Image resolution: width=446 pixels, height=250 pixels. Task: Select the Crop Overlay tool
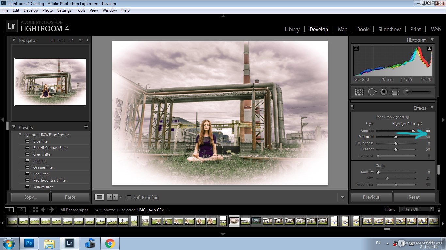359,92
